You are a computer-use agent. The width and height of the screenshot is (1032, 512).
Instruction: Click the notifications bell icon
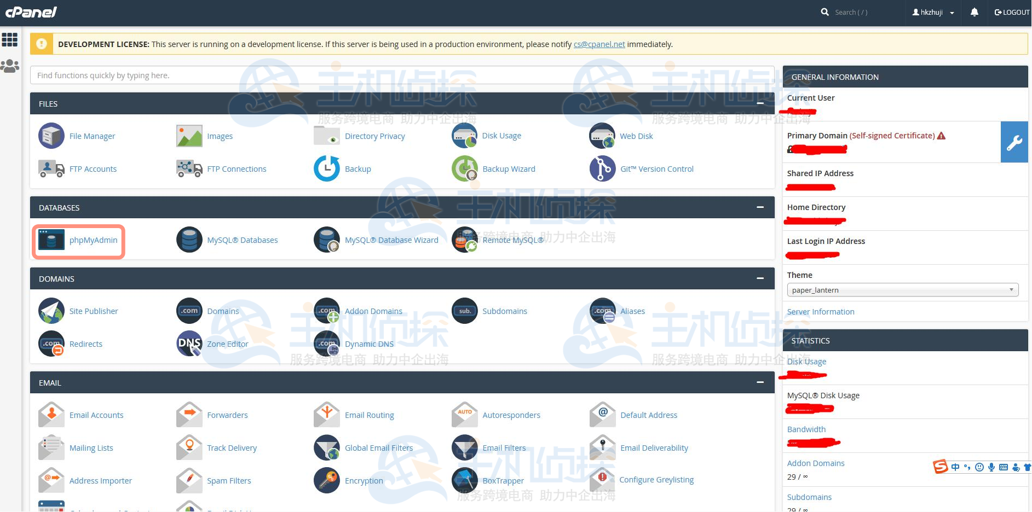(x=975, y=12)
